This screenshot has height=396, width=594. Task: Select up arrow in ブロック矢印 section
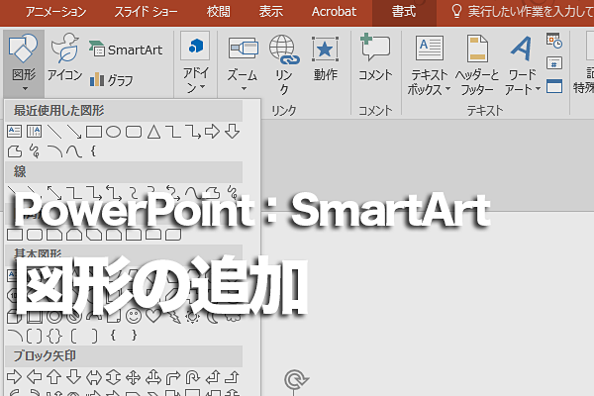[53, 377]
